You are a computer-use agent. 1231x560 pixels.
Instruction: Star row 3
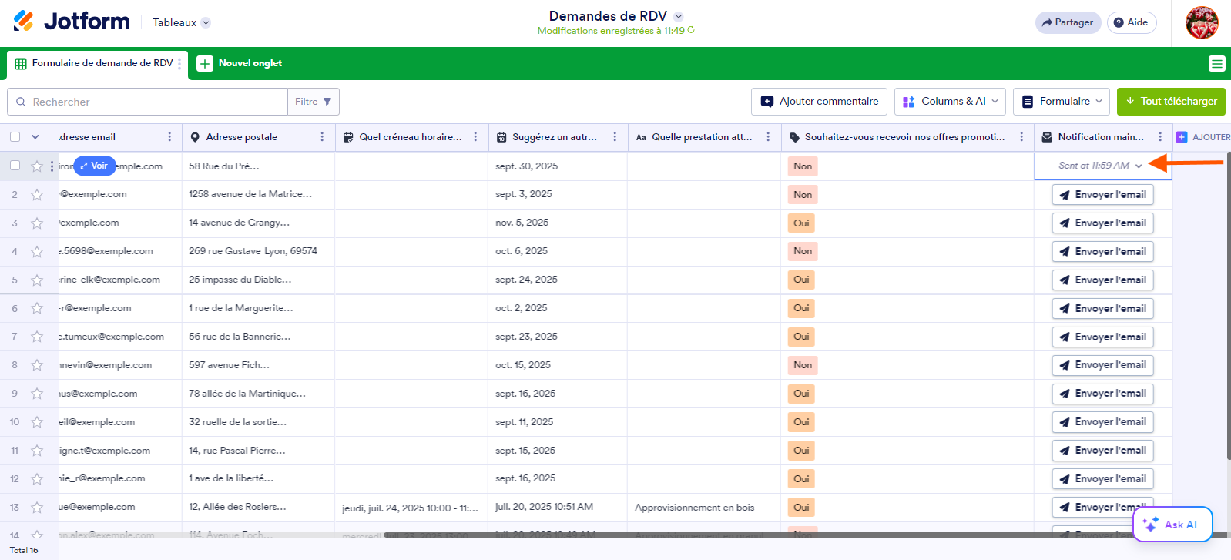37,223
